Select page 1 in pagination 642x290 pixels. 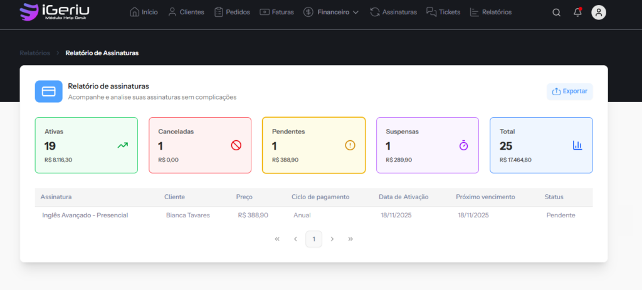click(x=313, y=239)
